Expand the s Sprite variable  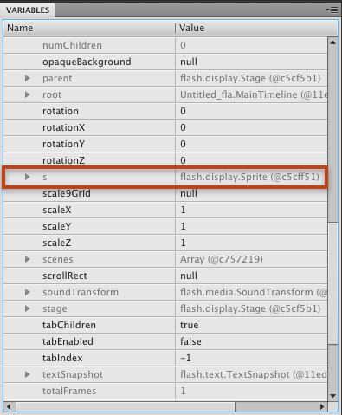click(28, 177)
